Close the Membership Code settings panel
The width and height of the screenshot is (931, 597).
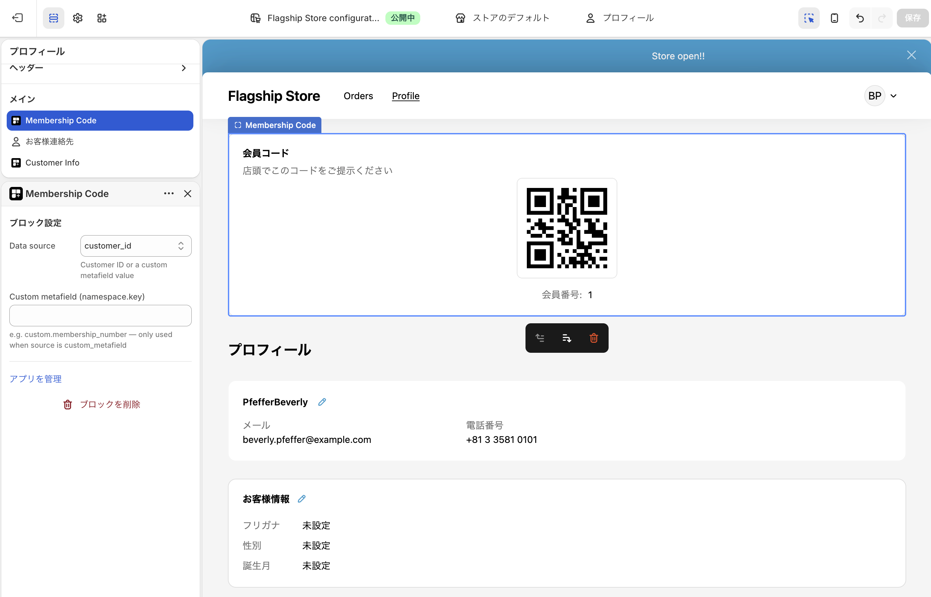tap(188, 193)
